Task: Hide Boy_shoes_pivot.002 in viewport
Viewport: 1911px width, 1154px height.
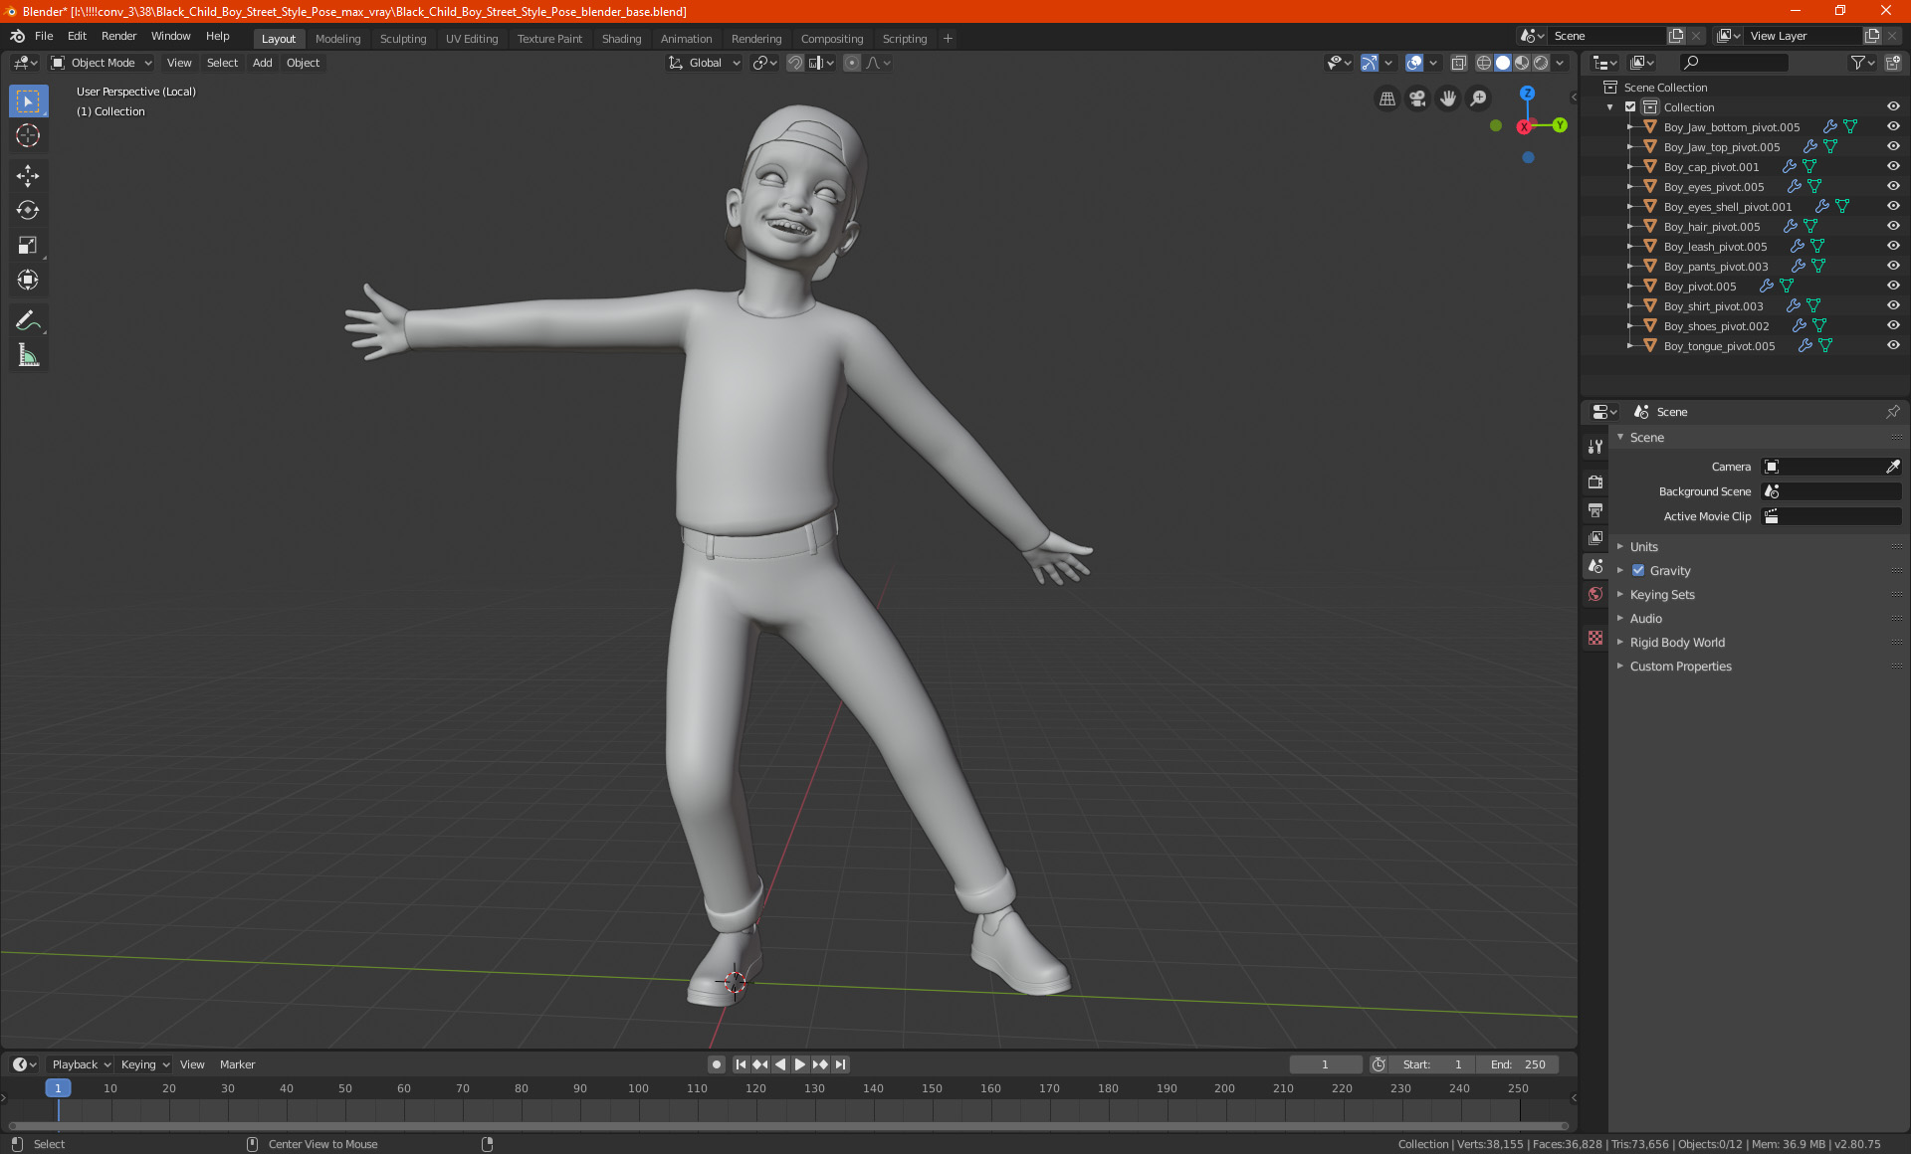Action: point(1892,325)
